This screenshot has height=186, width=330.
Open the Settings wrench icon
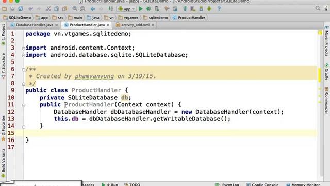[x=167, y=9]
